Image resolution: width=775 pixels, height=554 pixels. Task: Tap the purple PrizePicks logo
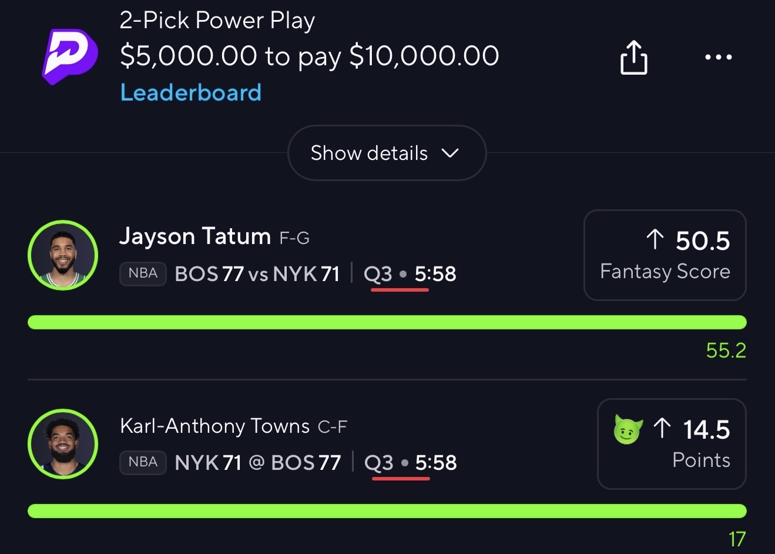pos(69,56)
